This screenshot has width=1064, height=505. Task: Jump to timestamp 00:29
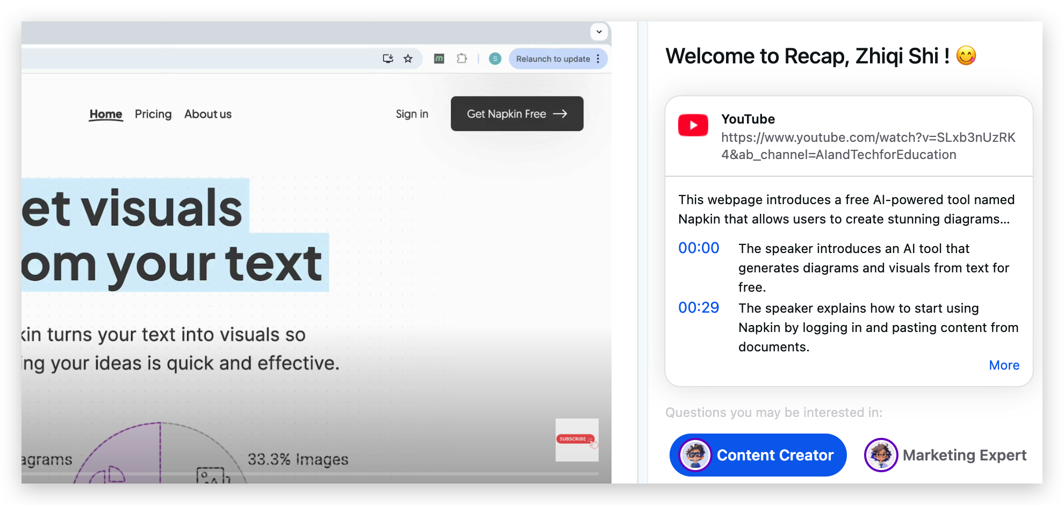pyautogui.click(x=699, y=308)
